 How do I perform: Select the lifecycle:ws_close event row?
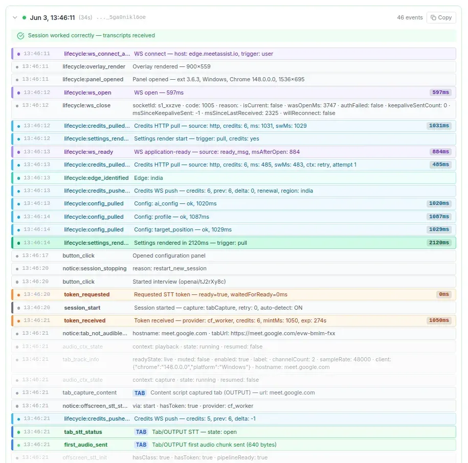tap(234, 109)
